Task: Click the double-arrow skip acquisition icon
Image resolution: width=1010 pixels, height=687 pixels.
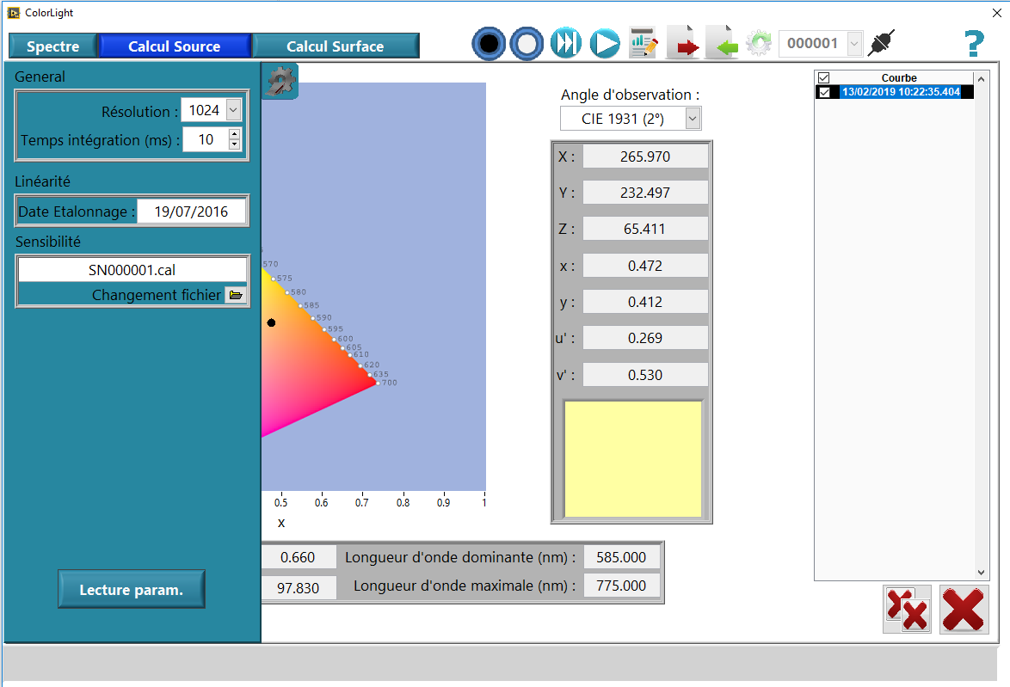Action: (565, 44)
